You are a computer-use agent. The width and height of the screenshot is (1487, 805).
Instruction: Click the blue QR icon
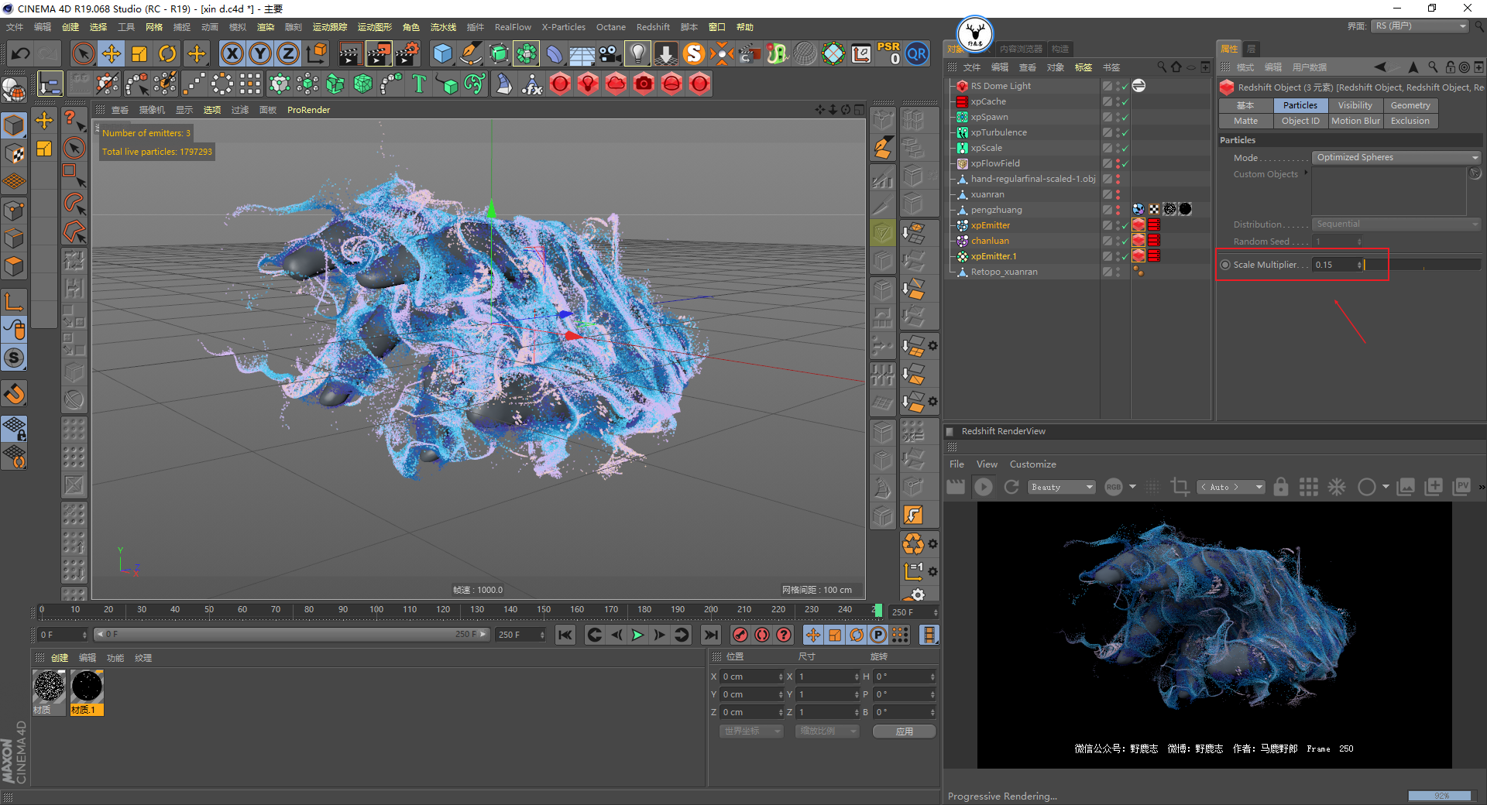[x=917, y=53]
